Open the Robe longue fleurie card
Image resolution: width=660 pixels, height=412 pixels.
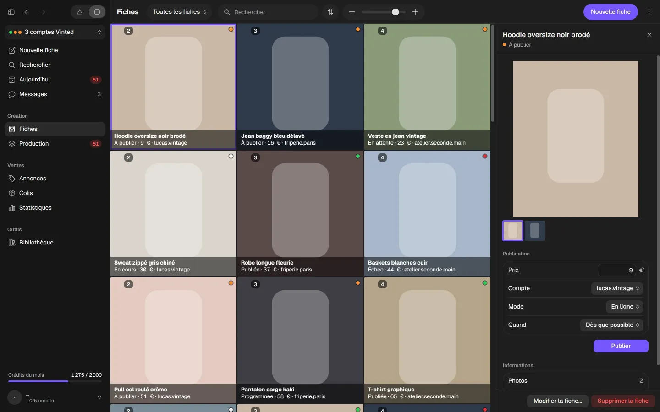[x=300, y=213]
